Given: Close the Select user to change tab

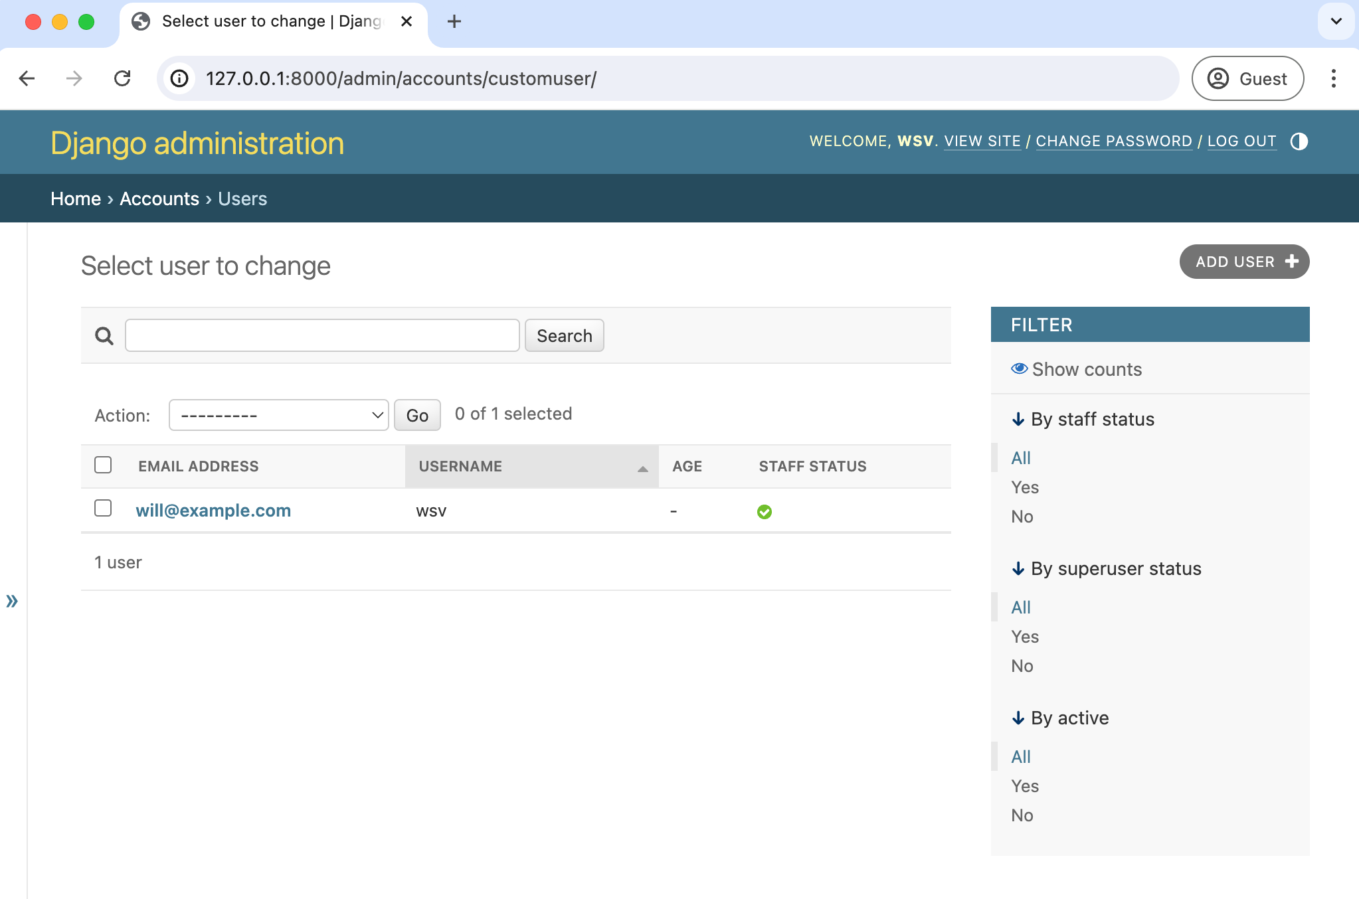Looking at the screenshot, I should pyautogui.click(x=407, y=21).
